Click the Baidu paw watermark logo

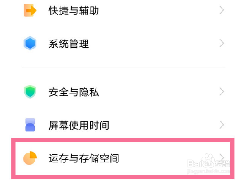(x=208, y=160)
